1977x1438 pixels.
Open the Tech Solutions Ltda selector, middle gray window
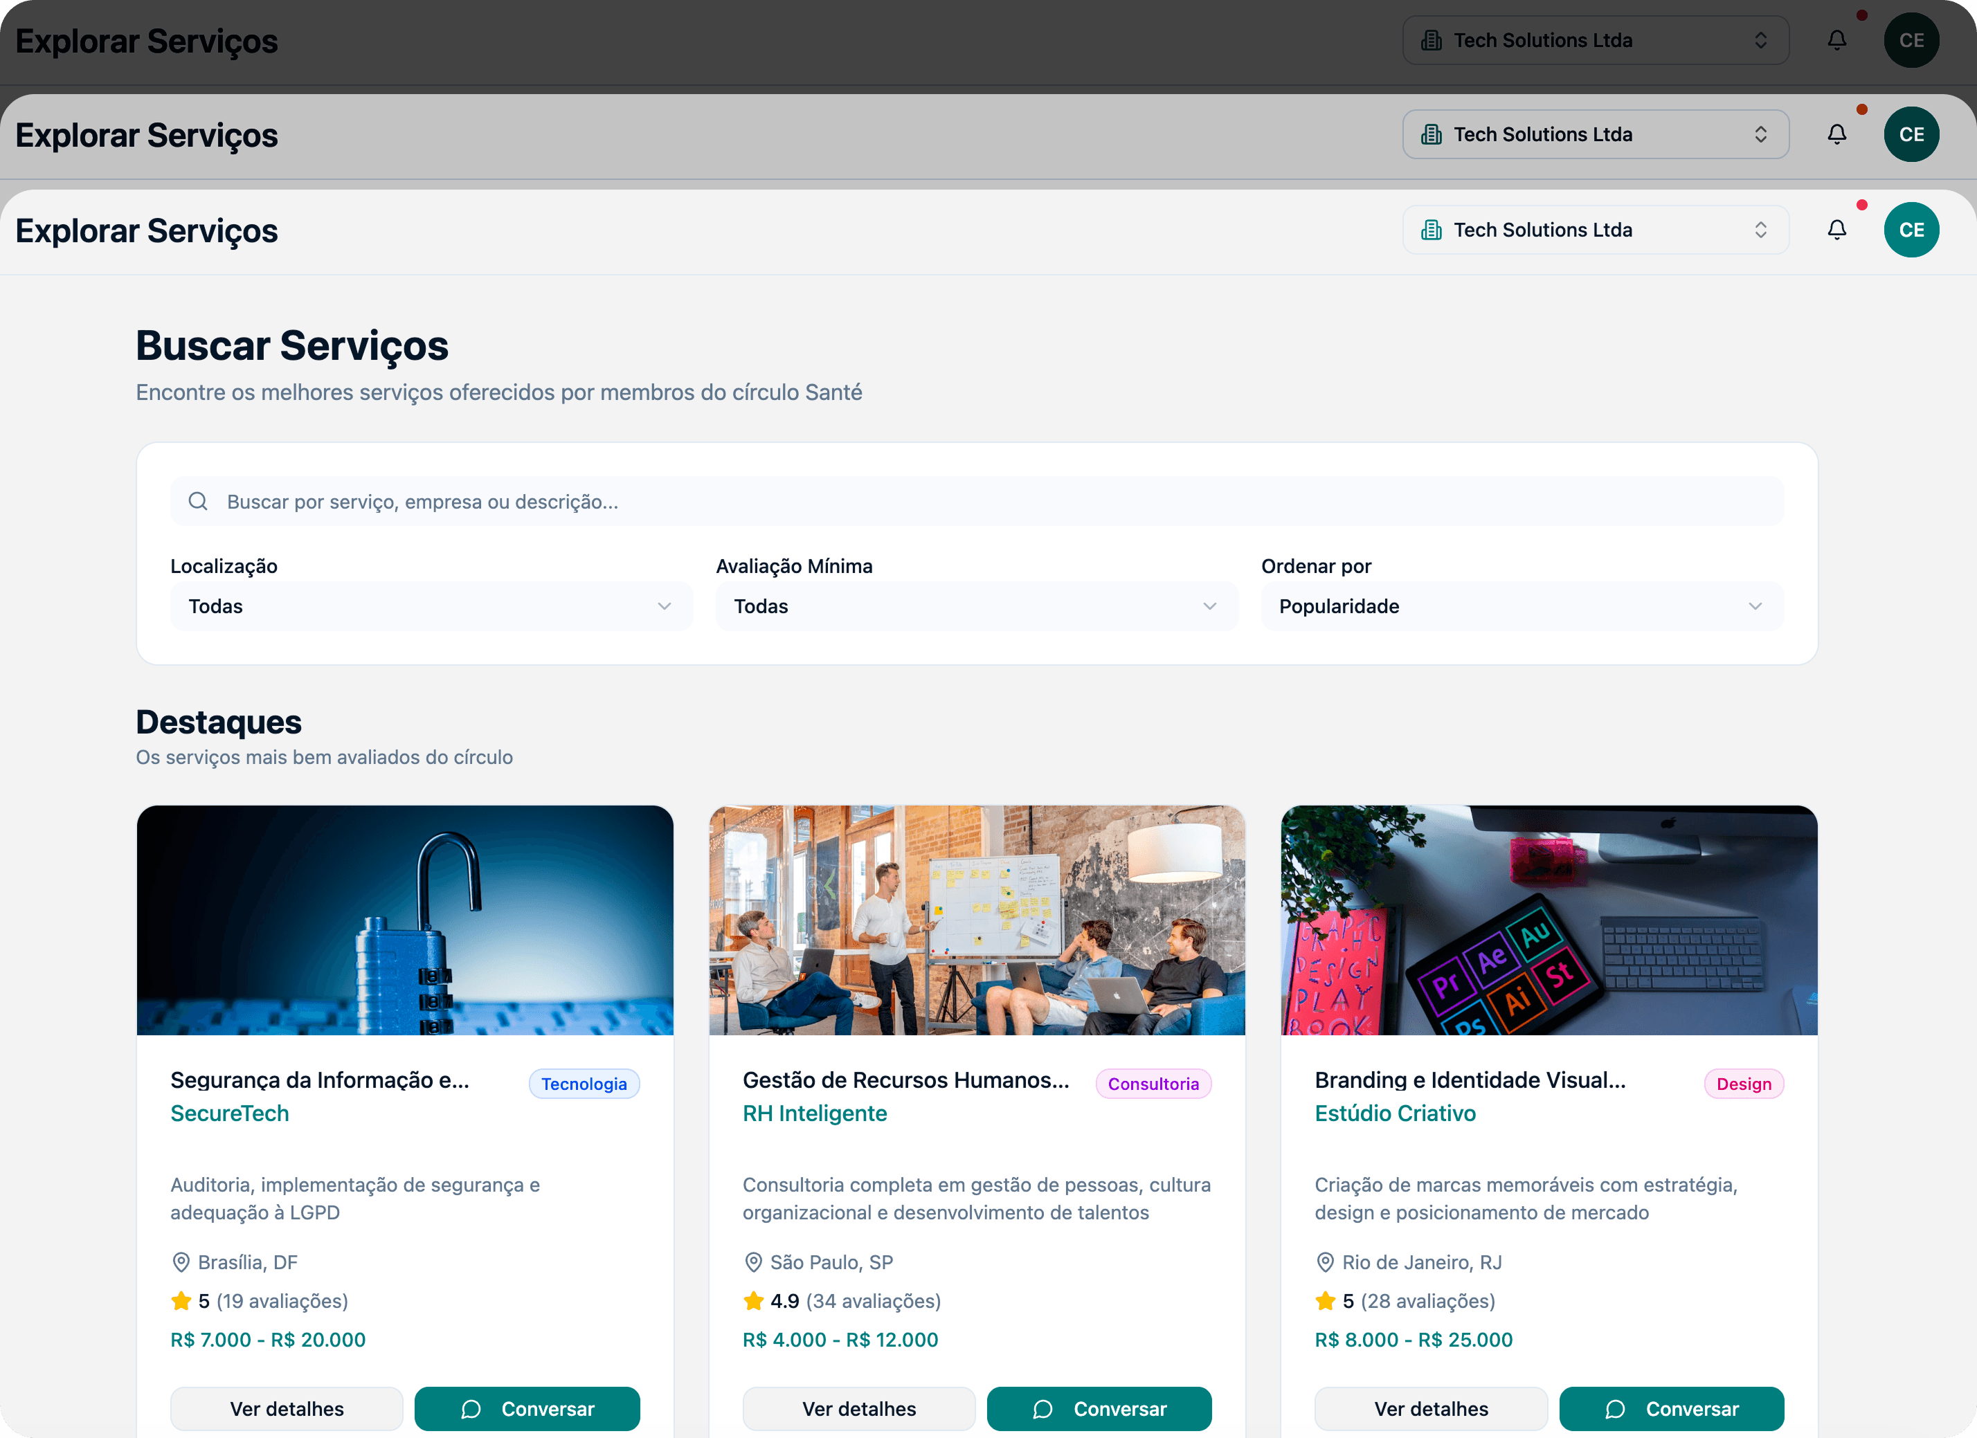click(1595, 134)
